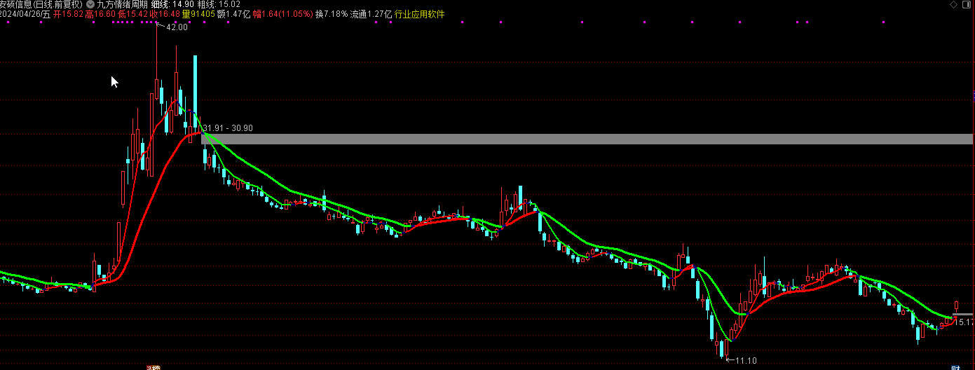The image size is (975, 370).
Task: Click the 42.00 peak price label
Action: [177, 27]
